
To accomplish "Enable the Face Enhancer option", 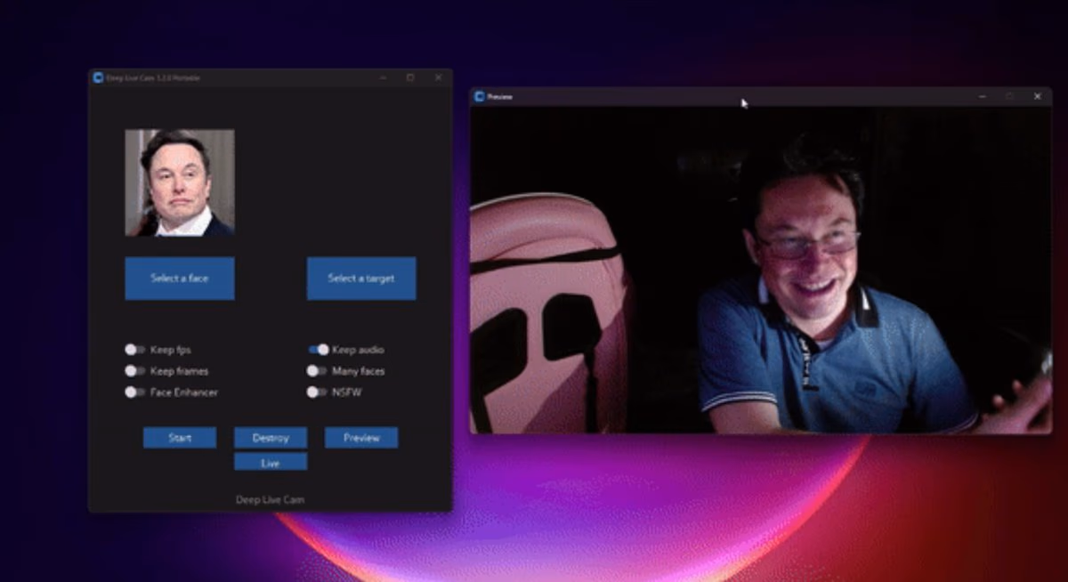I will point(135,392).
